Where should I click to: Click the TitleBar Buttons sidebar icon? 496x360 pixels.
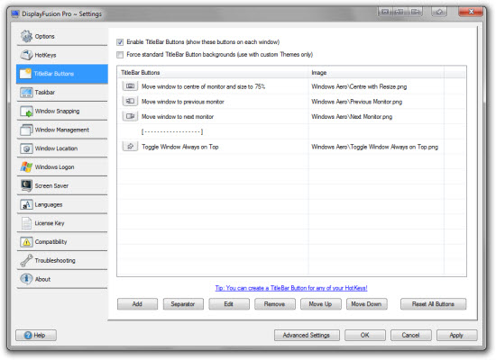pyautogui.click(x=25, y=74)
